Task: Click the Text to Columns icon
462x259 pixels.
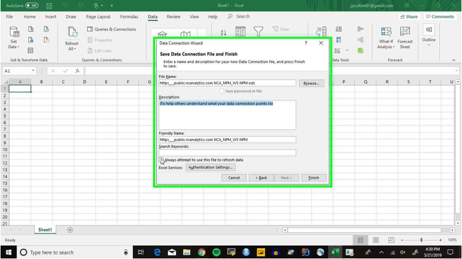Action: (x=321, y=32)
